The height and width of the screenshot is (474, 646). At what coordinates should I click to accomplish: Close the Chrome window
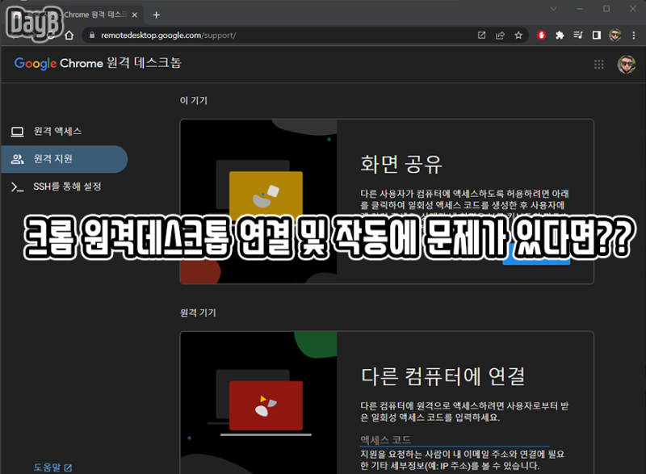click(x=633, y=9)
